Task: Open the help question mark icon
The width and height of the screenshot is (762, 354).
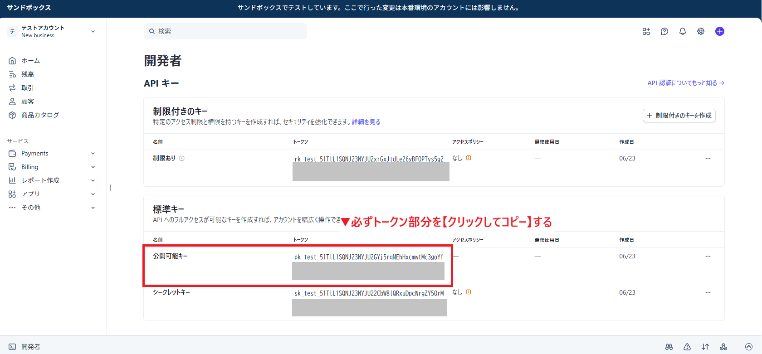Action: point(664,31)
